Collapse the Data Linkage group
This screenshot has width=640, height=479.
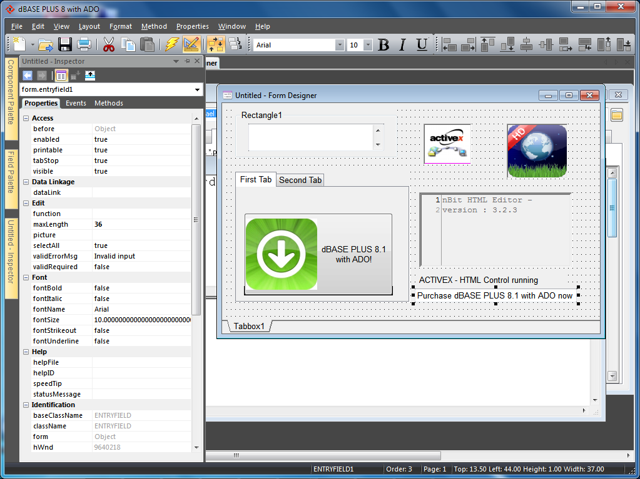(26, 182)
